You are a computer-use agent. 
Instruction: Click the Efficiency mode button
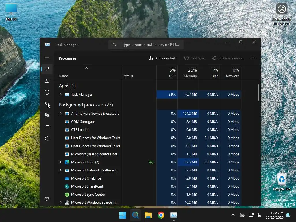click(227, 58)
